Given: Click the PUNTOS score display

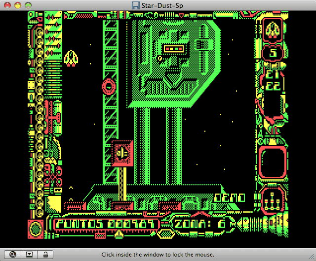Looking at the screenshot, I should [106, 224].
